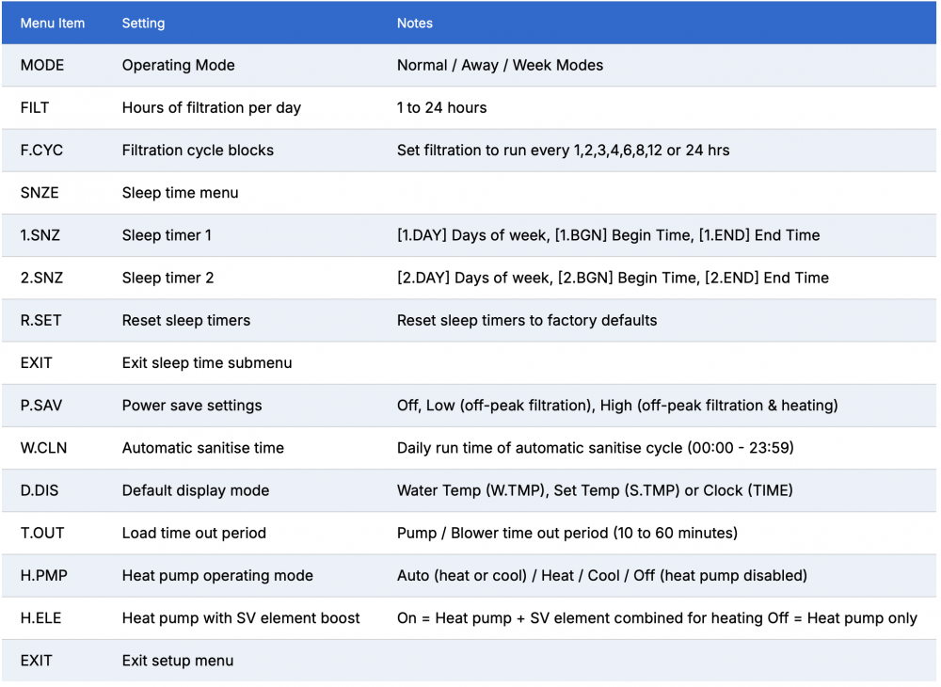Click 'Reset sleep timers' setting text
The image size is (941, 687).
pos(186,321)
